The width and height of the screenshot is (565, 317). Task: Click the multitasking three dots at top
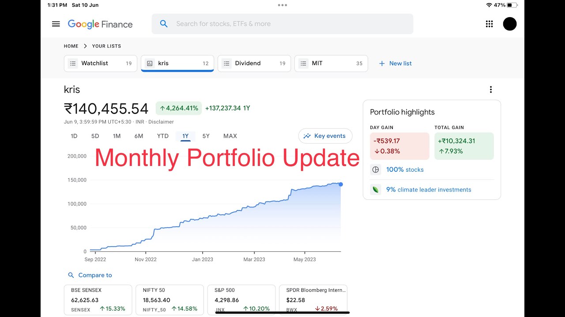tap(282, 5)
